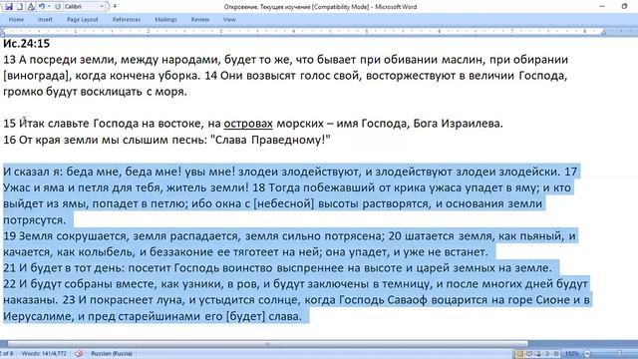Click the words "Господь Саваоф" in verse 23
The height and width of the screenshot is (359, 638).
click(x=383, y=300)
